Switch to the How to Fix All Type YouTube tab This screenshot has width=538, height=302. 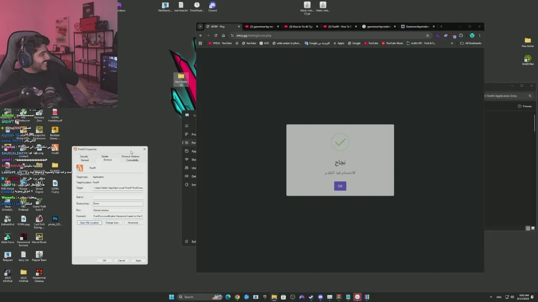[x=301, y=26]
